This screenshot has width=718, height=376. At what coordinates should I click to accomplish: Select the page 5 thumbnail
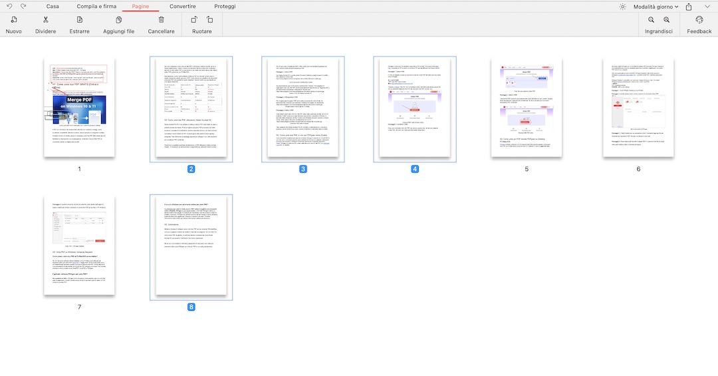click(527, 108)
